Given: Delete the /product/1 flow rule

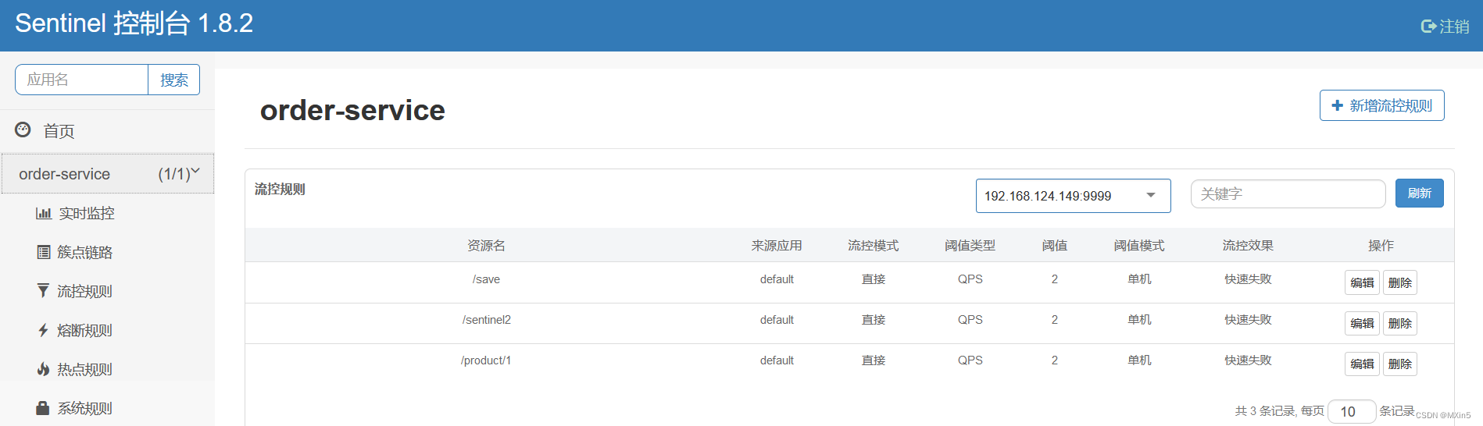Looking at the screenshot, I should coord(1399,364).
